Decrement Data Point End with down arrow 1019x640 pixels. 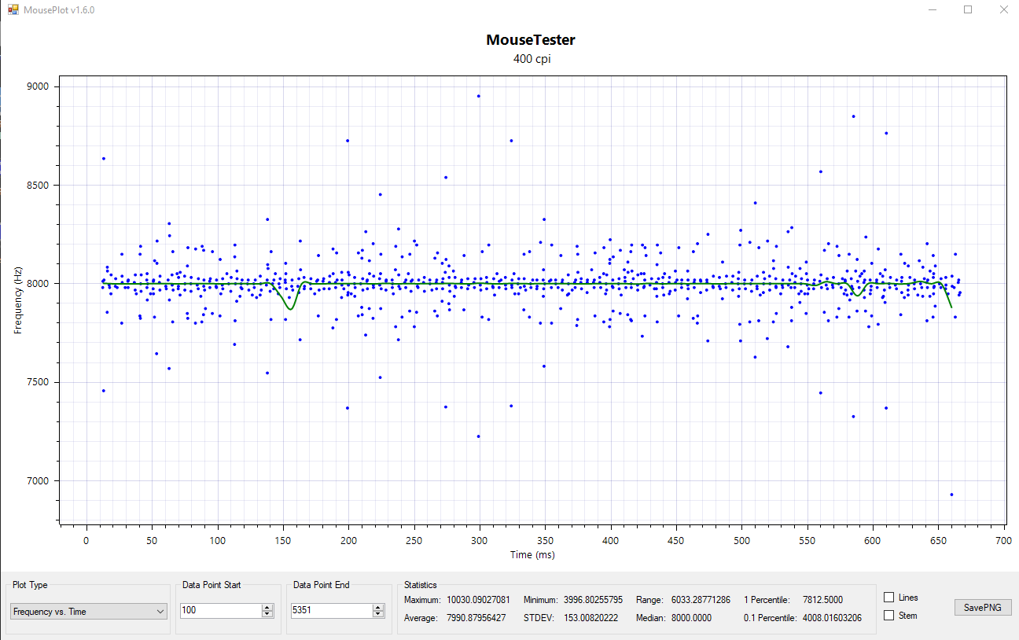pos(378,614)
